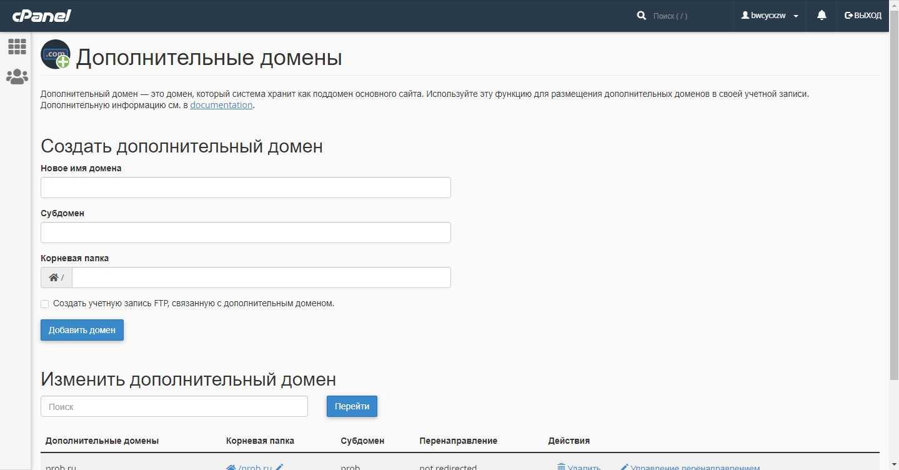The image size is (899, 470).
Task: Focus the top bar Поиск field
Action: click(687, 16)
